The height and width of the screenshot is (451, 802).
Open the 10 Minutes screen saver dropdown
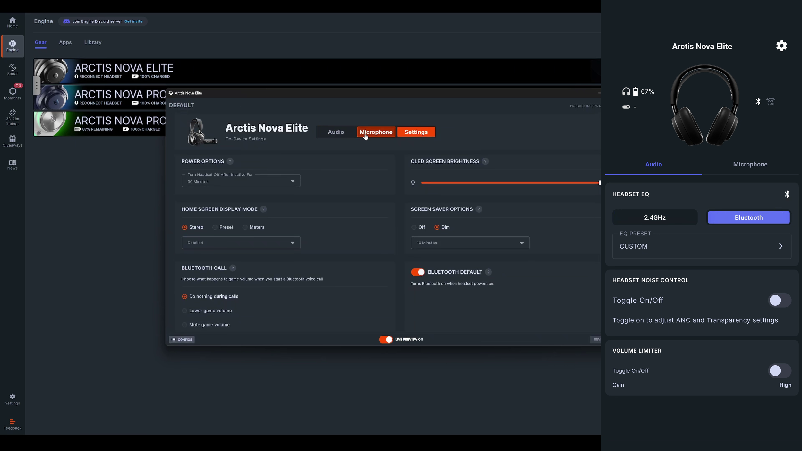tap(470, 243)
